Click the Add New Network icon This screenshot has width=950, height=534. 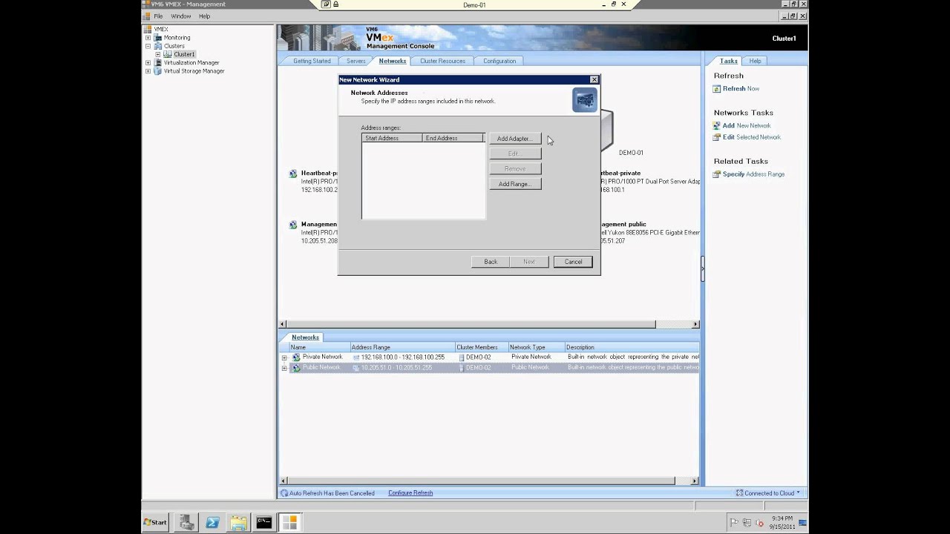(717, 126)
